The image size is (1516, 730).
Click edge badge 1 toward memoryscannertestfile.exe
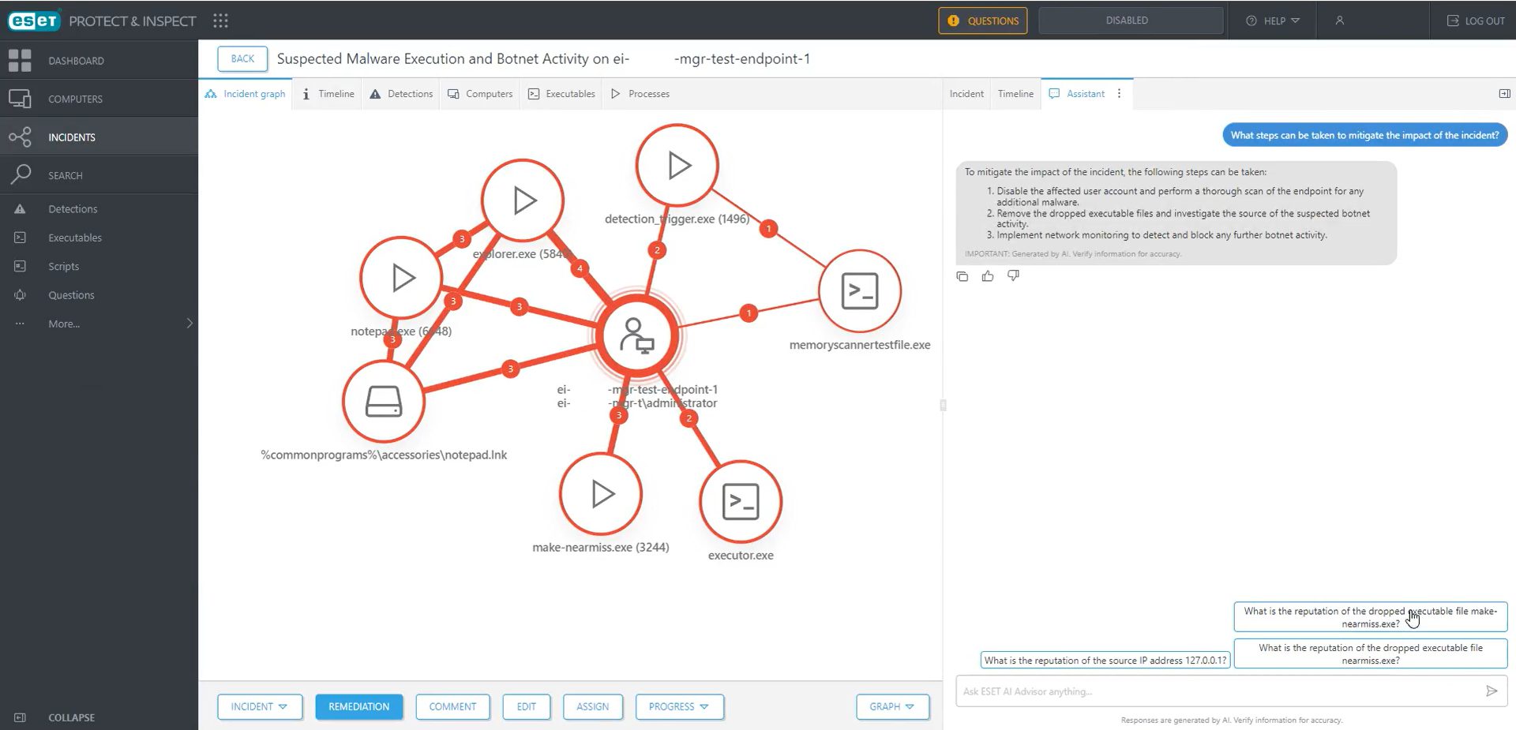[x=749, y=313]
